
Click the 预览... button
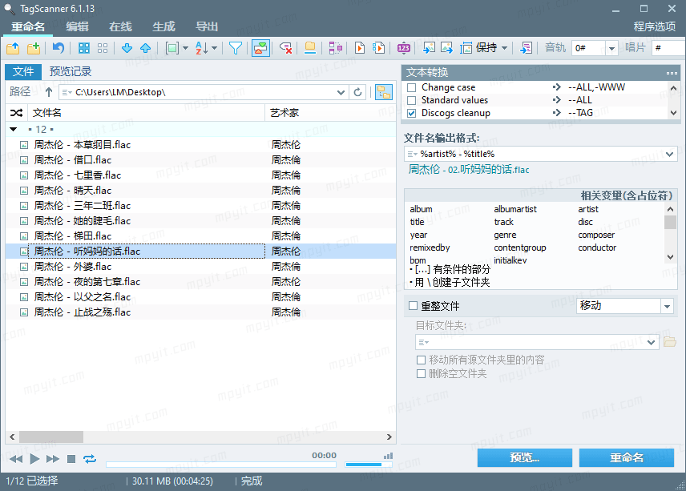point(525,458)
